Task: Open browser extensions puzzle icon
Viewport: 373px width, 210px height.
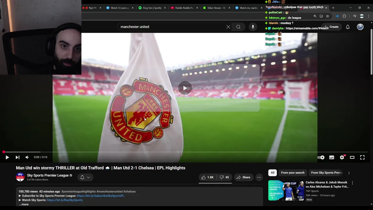Action: [344, 16]
